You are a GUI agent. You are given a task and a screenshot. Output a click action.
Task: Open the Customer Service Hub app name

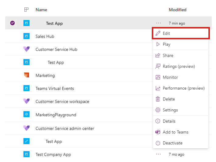56,49
